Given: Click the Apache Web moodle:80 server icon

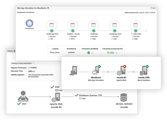Looking at the screenshot, I should tap(56, 97).
